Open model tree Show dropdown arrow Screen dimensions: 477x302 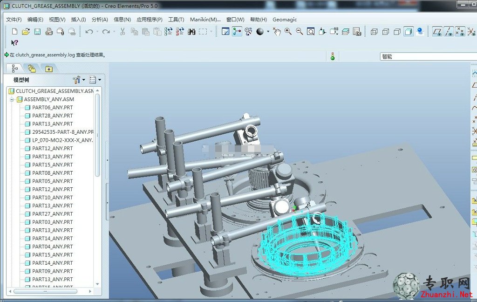tap(100, 80)
